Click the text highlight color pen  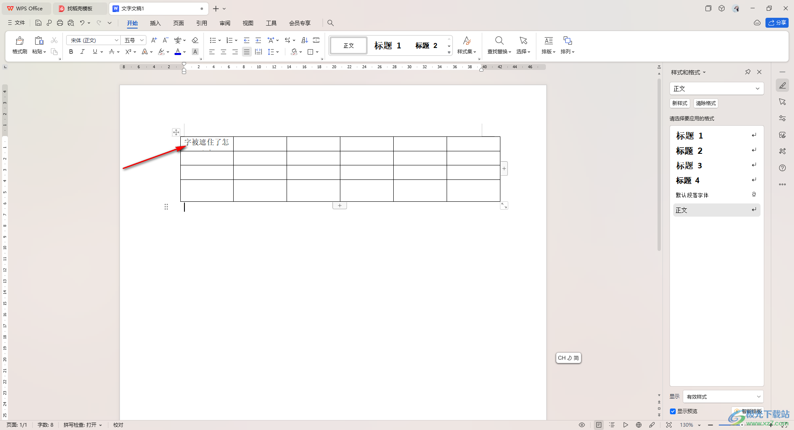(161, 52)
